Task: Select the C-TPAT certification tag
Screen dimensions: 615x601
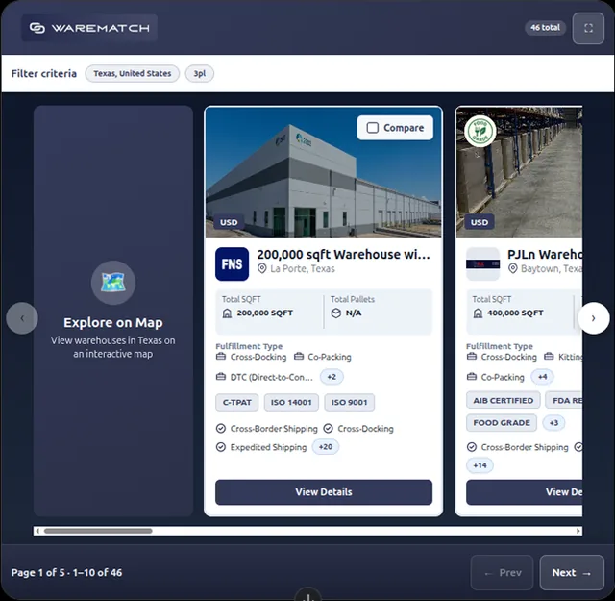Action: click(x=237, y=402)
